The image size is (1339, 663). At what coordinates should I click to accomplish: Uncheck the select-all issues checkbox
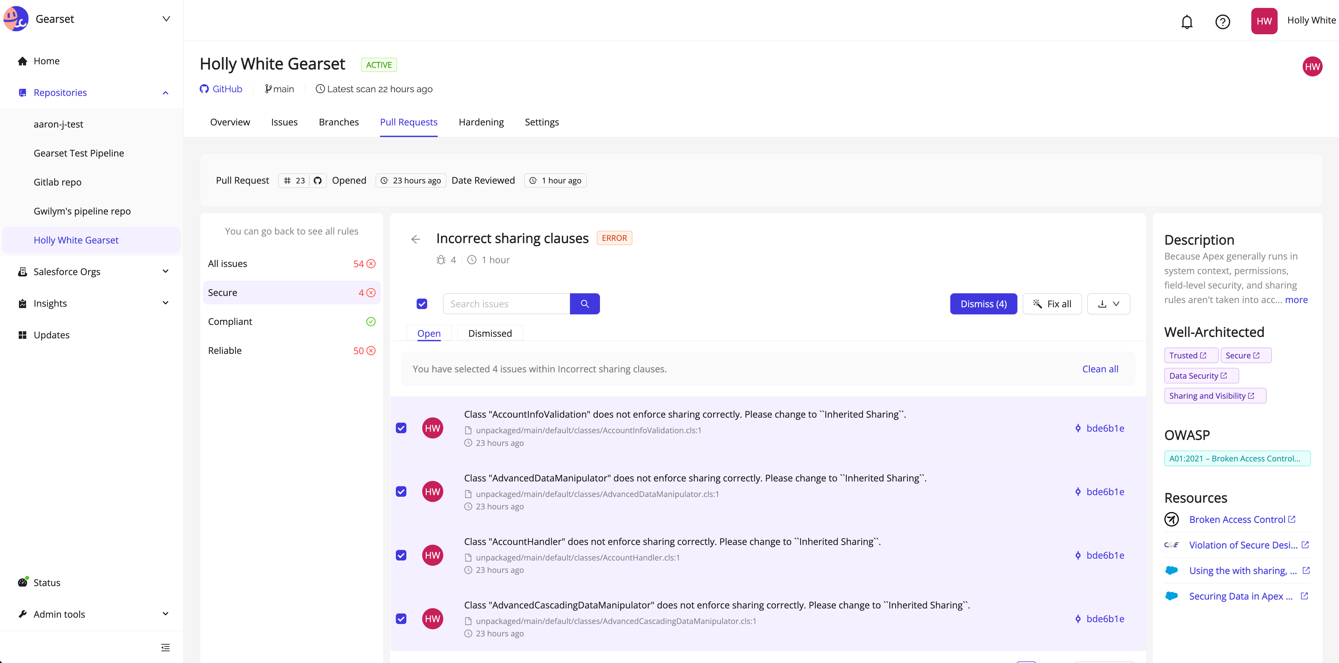[x=422, y=304]
